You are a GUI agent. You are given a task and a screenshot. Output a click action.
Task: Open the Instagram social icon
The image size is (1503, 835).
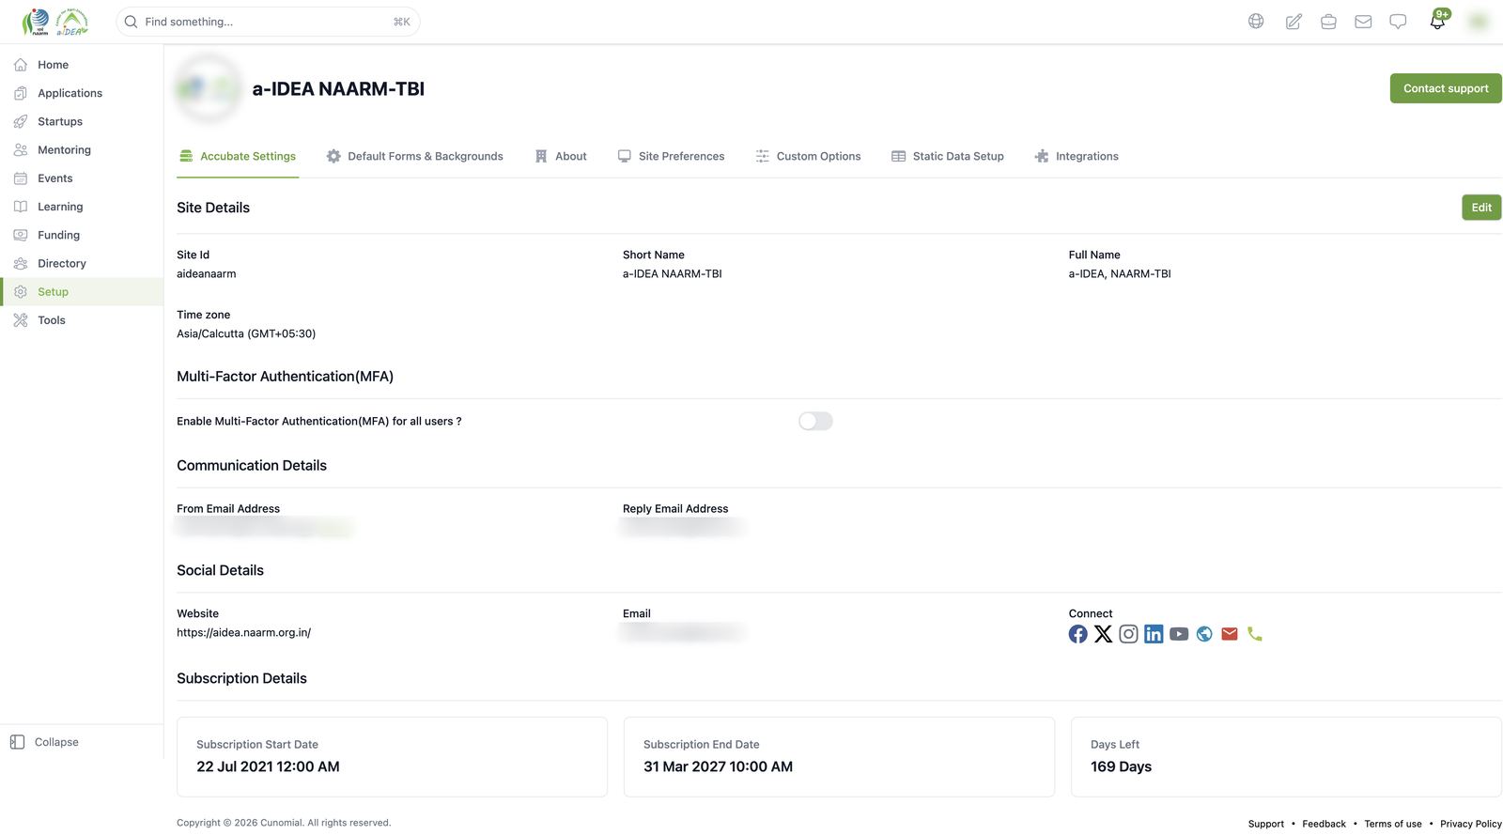click(1128, 634)
